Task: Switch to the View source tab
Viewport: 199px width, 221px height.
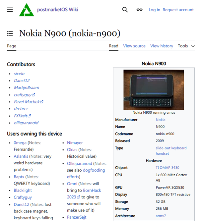Action: (134, 46)
